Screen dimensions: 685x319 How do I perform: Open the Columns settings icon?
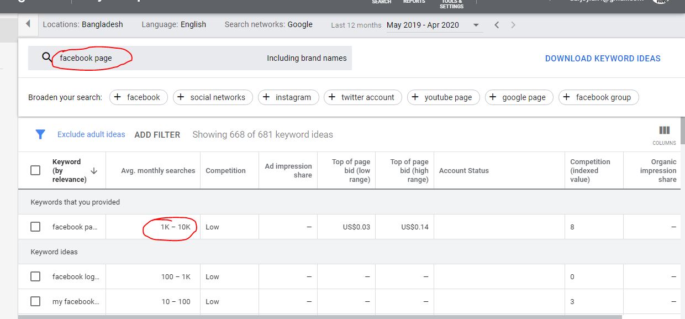click(664, 134)
